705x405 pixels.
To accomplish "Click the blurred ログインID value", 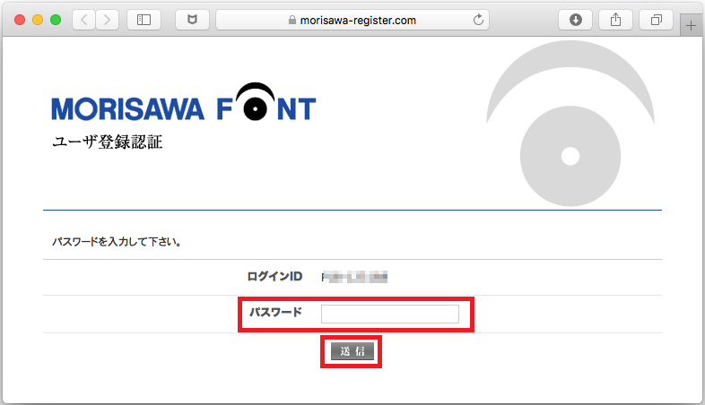I will pyautogui.click(x=355, y=276).
